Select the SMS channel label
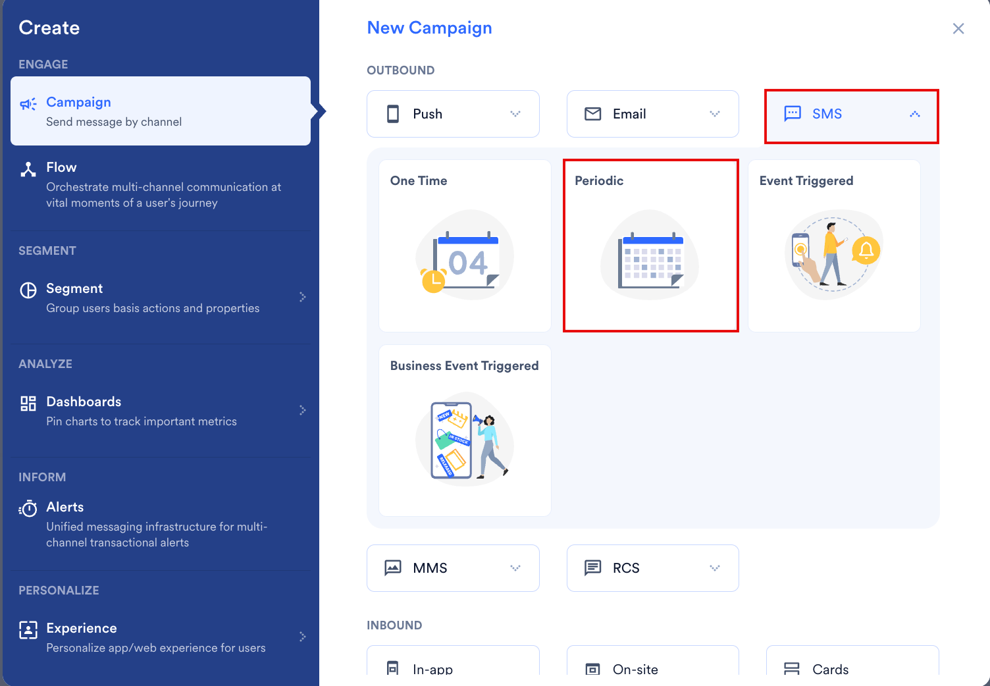This screenshot has height=686, width=990. point(827,114)
